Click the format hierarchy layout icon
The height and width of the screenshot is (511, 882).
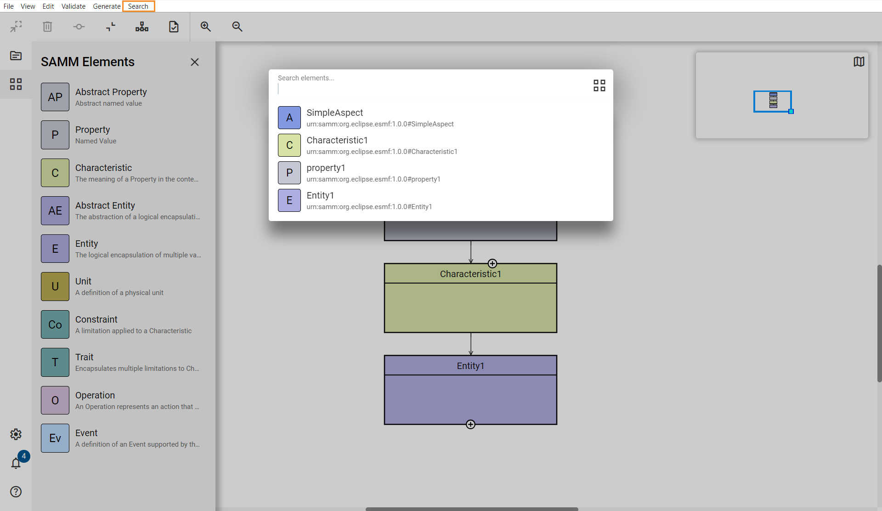point(142,27)
